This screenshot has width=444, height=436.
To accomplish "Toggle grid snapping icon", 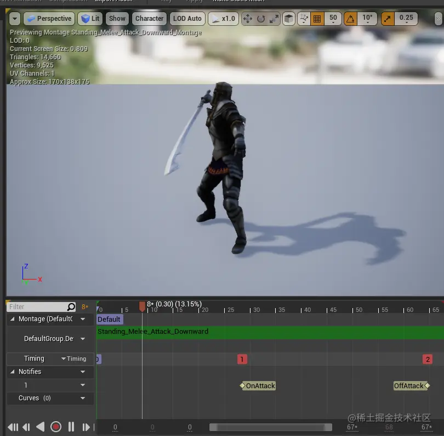I will coord(317,19).
